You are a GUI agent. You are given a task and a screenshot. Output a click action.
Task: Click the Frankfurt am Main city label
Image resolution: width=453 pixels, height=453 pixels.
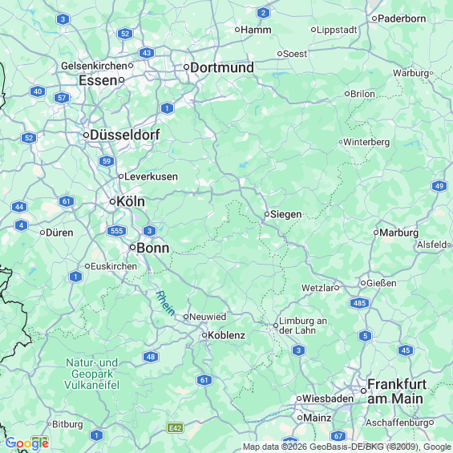click(397, 391)
